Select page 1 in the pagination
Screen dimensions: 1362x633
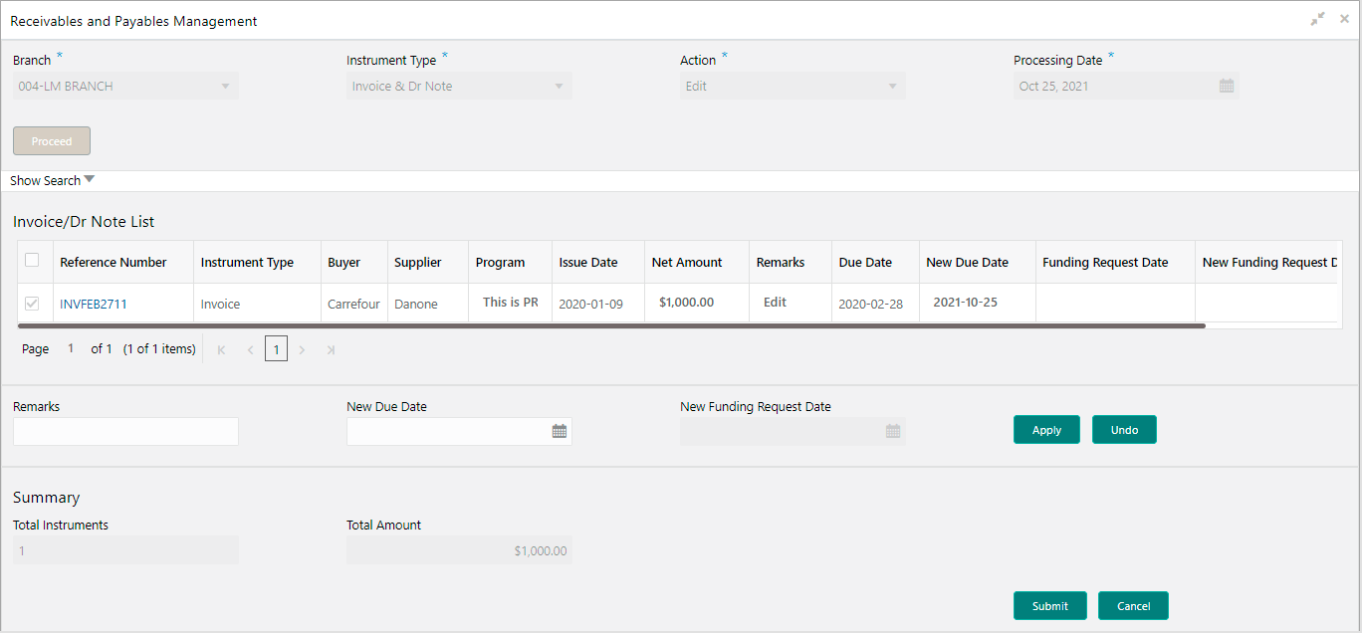point(276,349)
